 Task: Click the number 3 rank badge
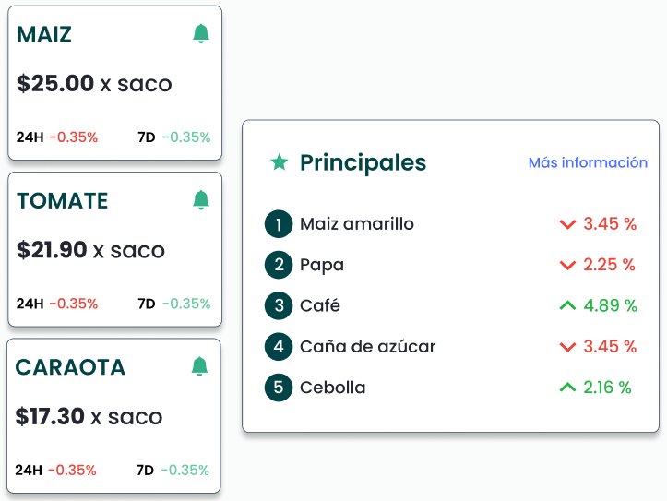coord(278,306)
